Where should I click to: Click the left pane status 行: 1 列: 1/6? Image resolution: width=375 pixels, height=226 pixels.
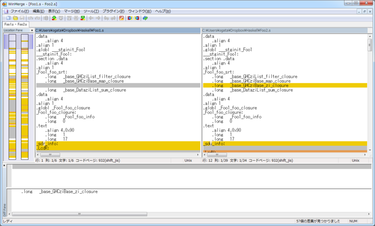tap(46, 161)
